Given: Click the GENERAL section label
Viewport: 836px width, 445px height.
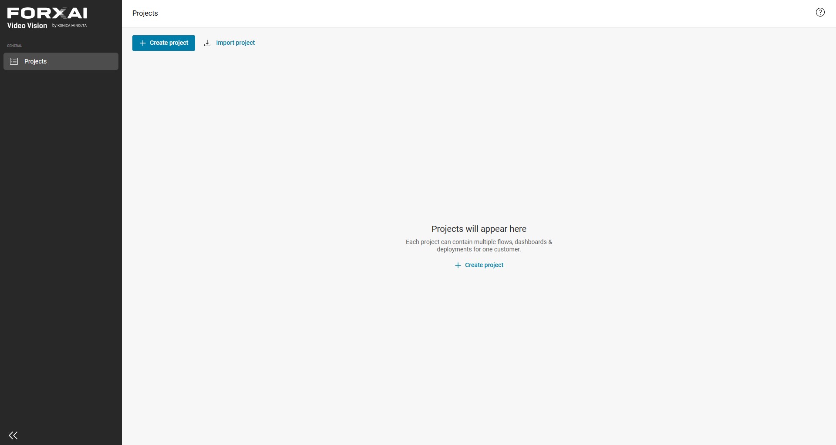Looking at the screenshot, I should click(14, 46).
